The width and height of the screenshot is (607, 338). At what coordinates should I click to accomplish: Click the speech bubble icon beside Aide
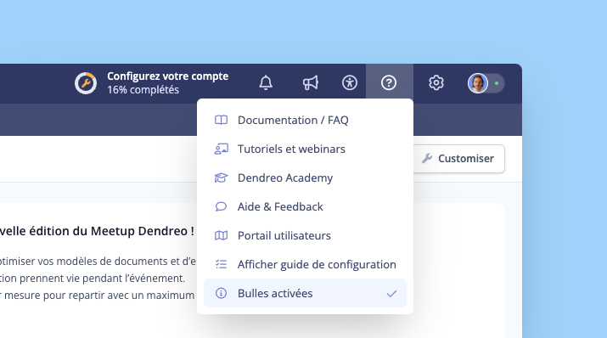coord(221,206)
